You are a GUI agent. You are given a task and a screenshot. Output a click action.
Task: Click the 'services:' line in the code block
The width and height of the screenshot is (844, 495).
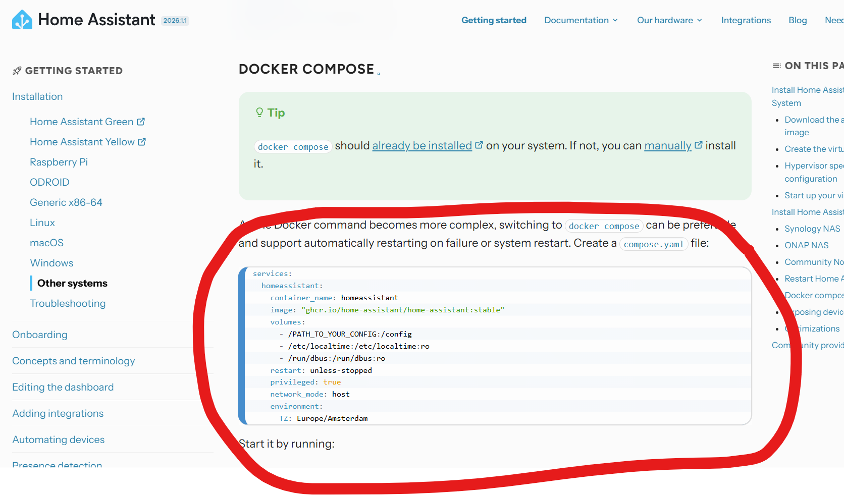coord(273,273)
